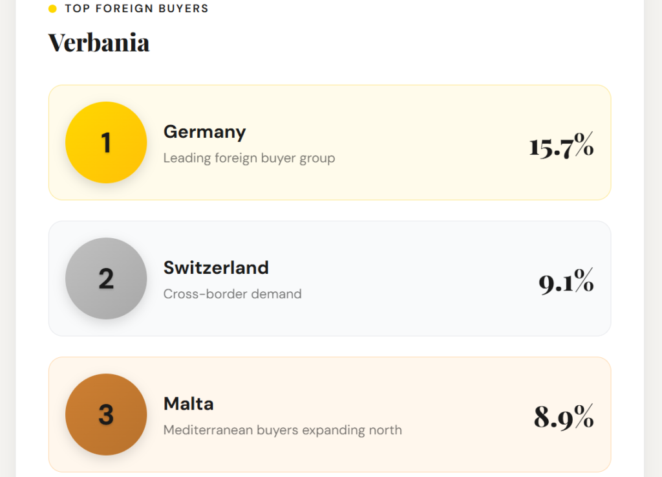This screenshot has height=477, width=662.
Task: Click the percent sign in 15.7%
Action: pyautogui.click(x=584, y=146)
